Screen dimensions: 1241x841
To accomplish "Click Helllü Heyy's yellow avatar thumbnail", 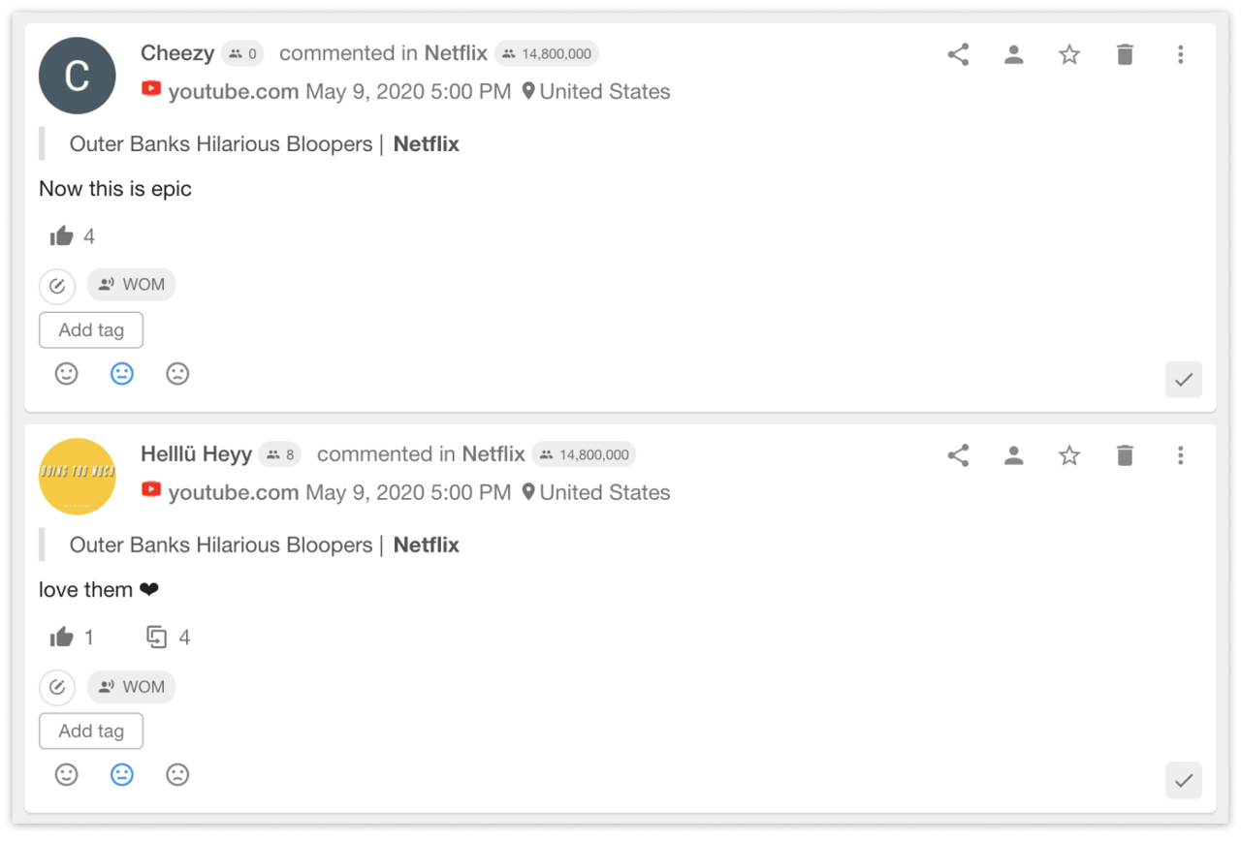I will [x=78, y=477].
